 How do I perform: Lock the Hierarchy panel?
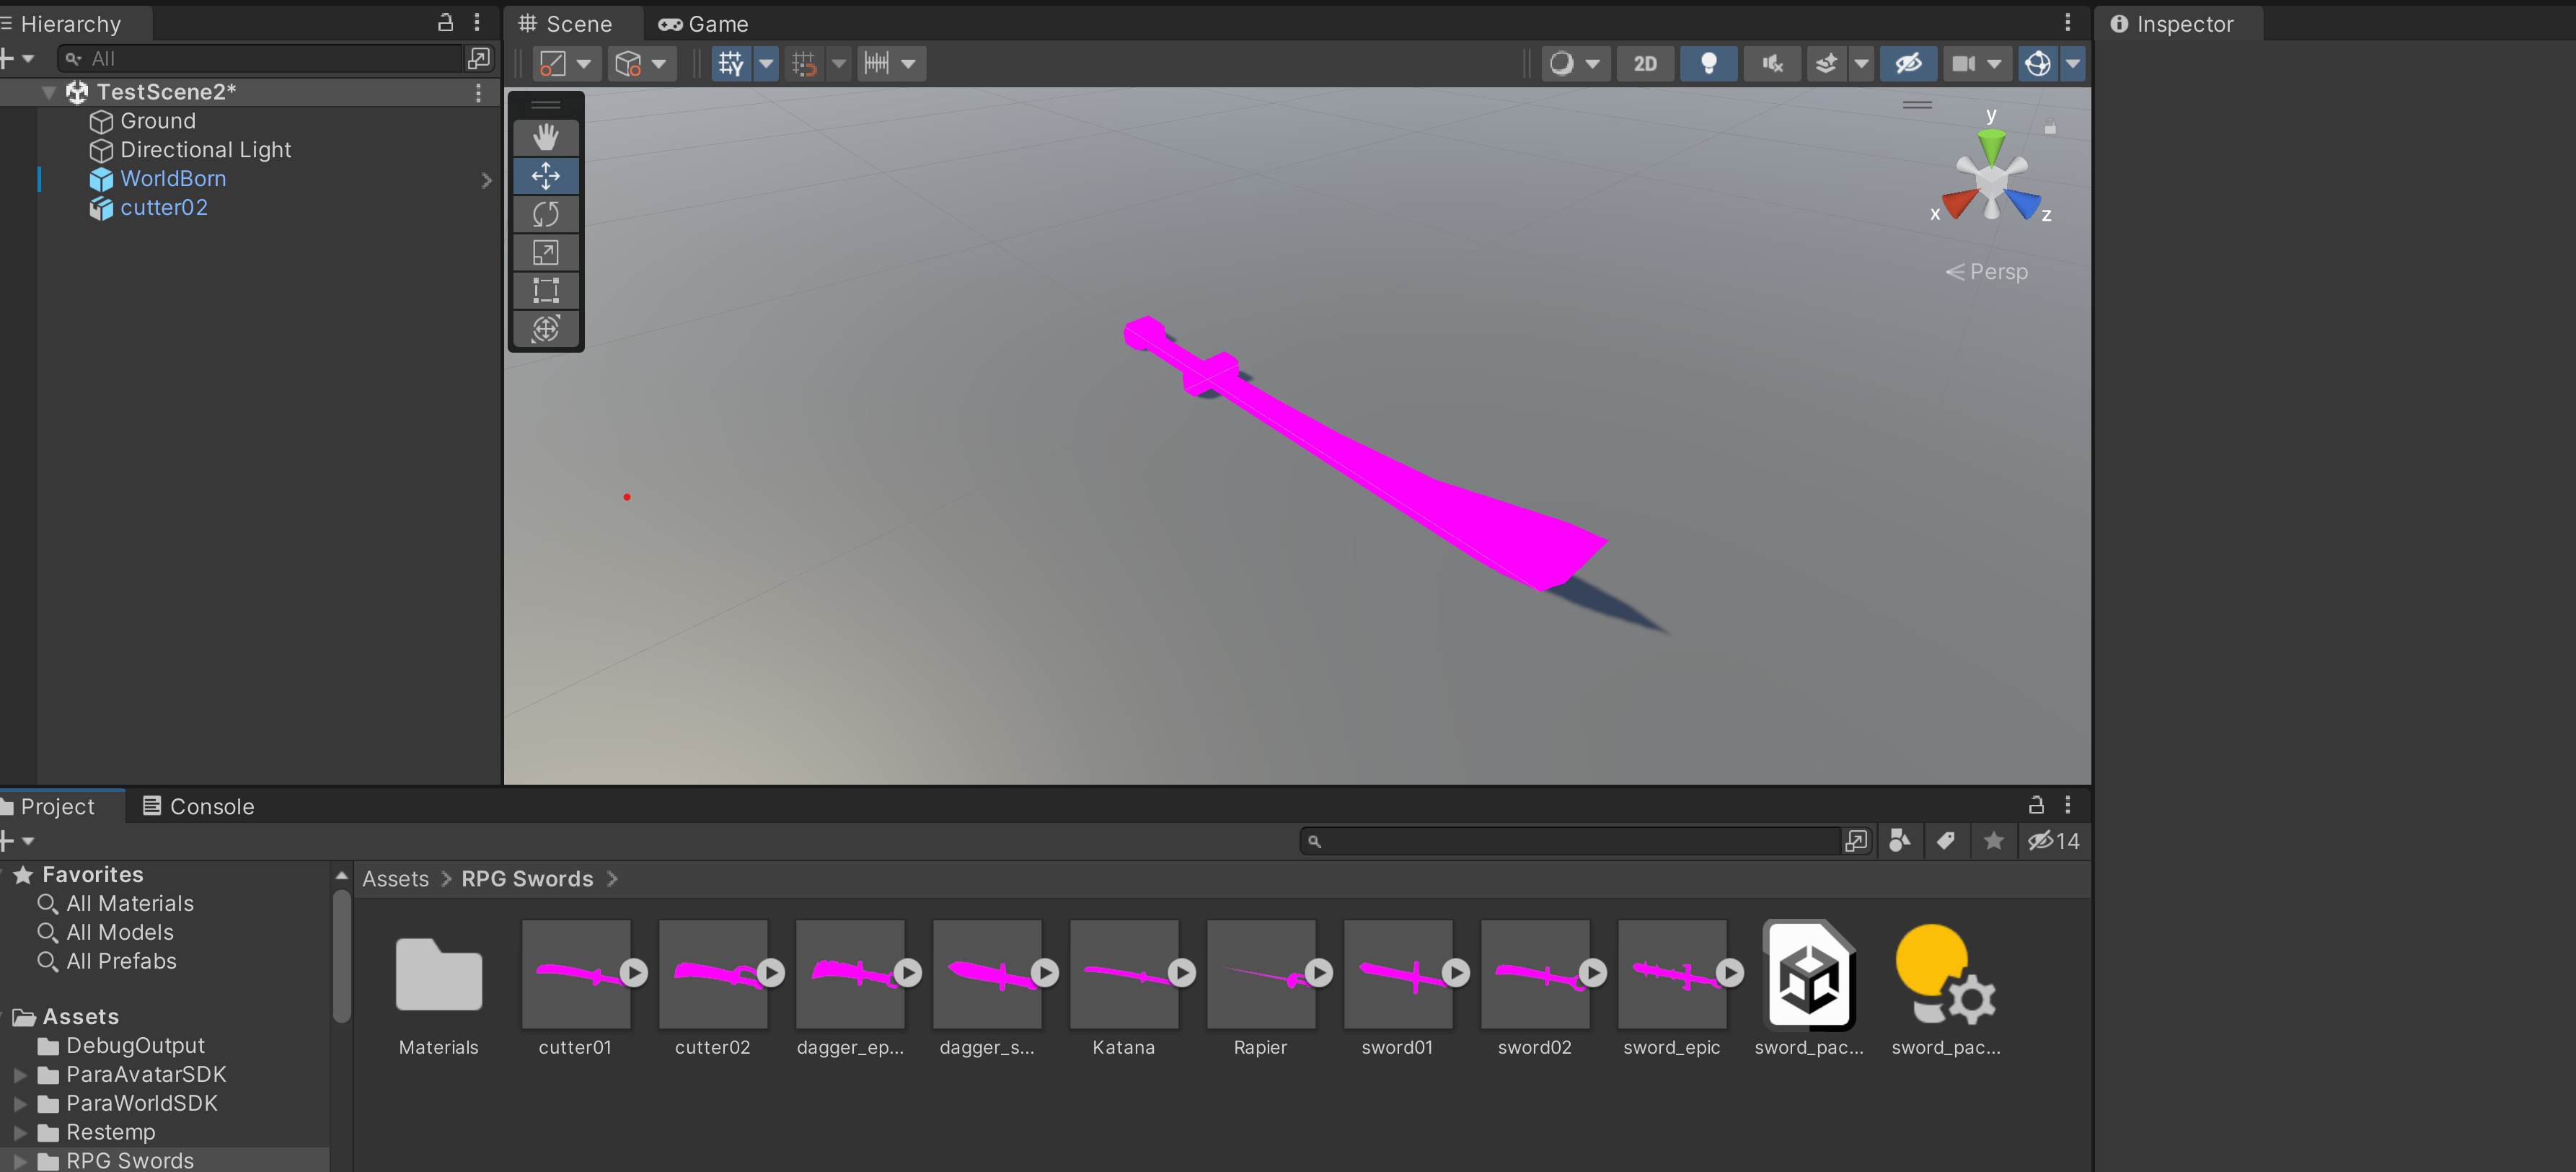[446, 22]
